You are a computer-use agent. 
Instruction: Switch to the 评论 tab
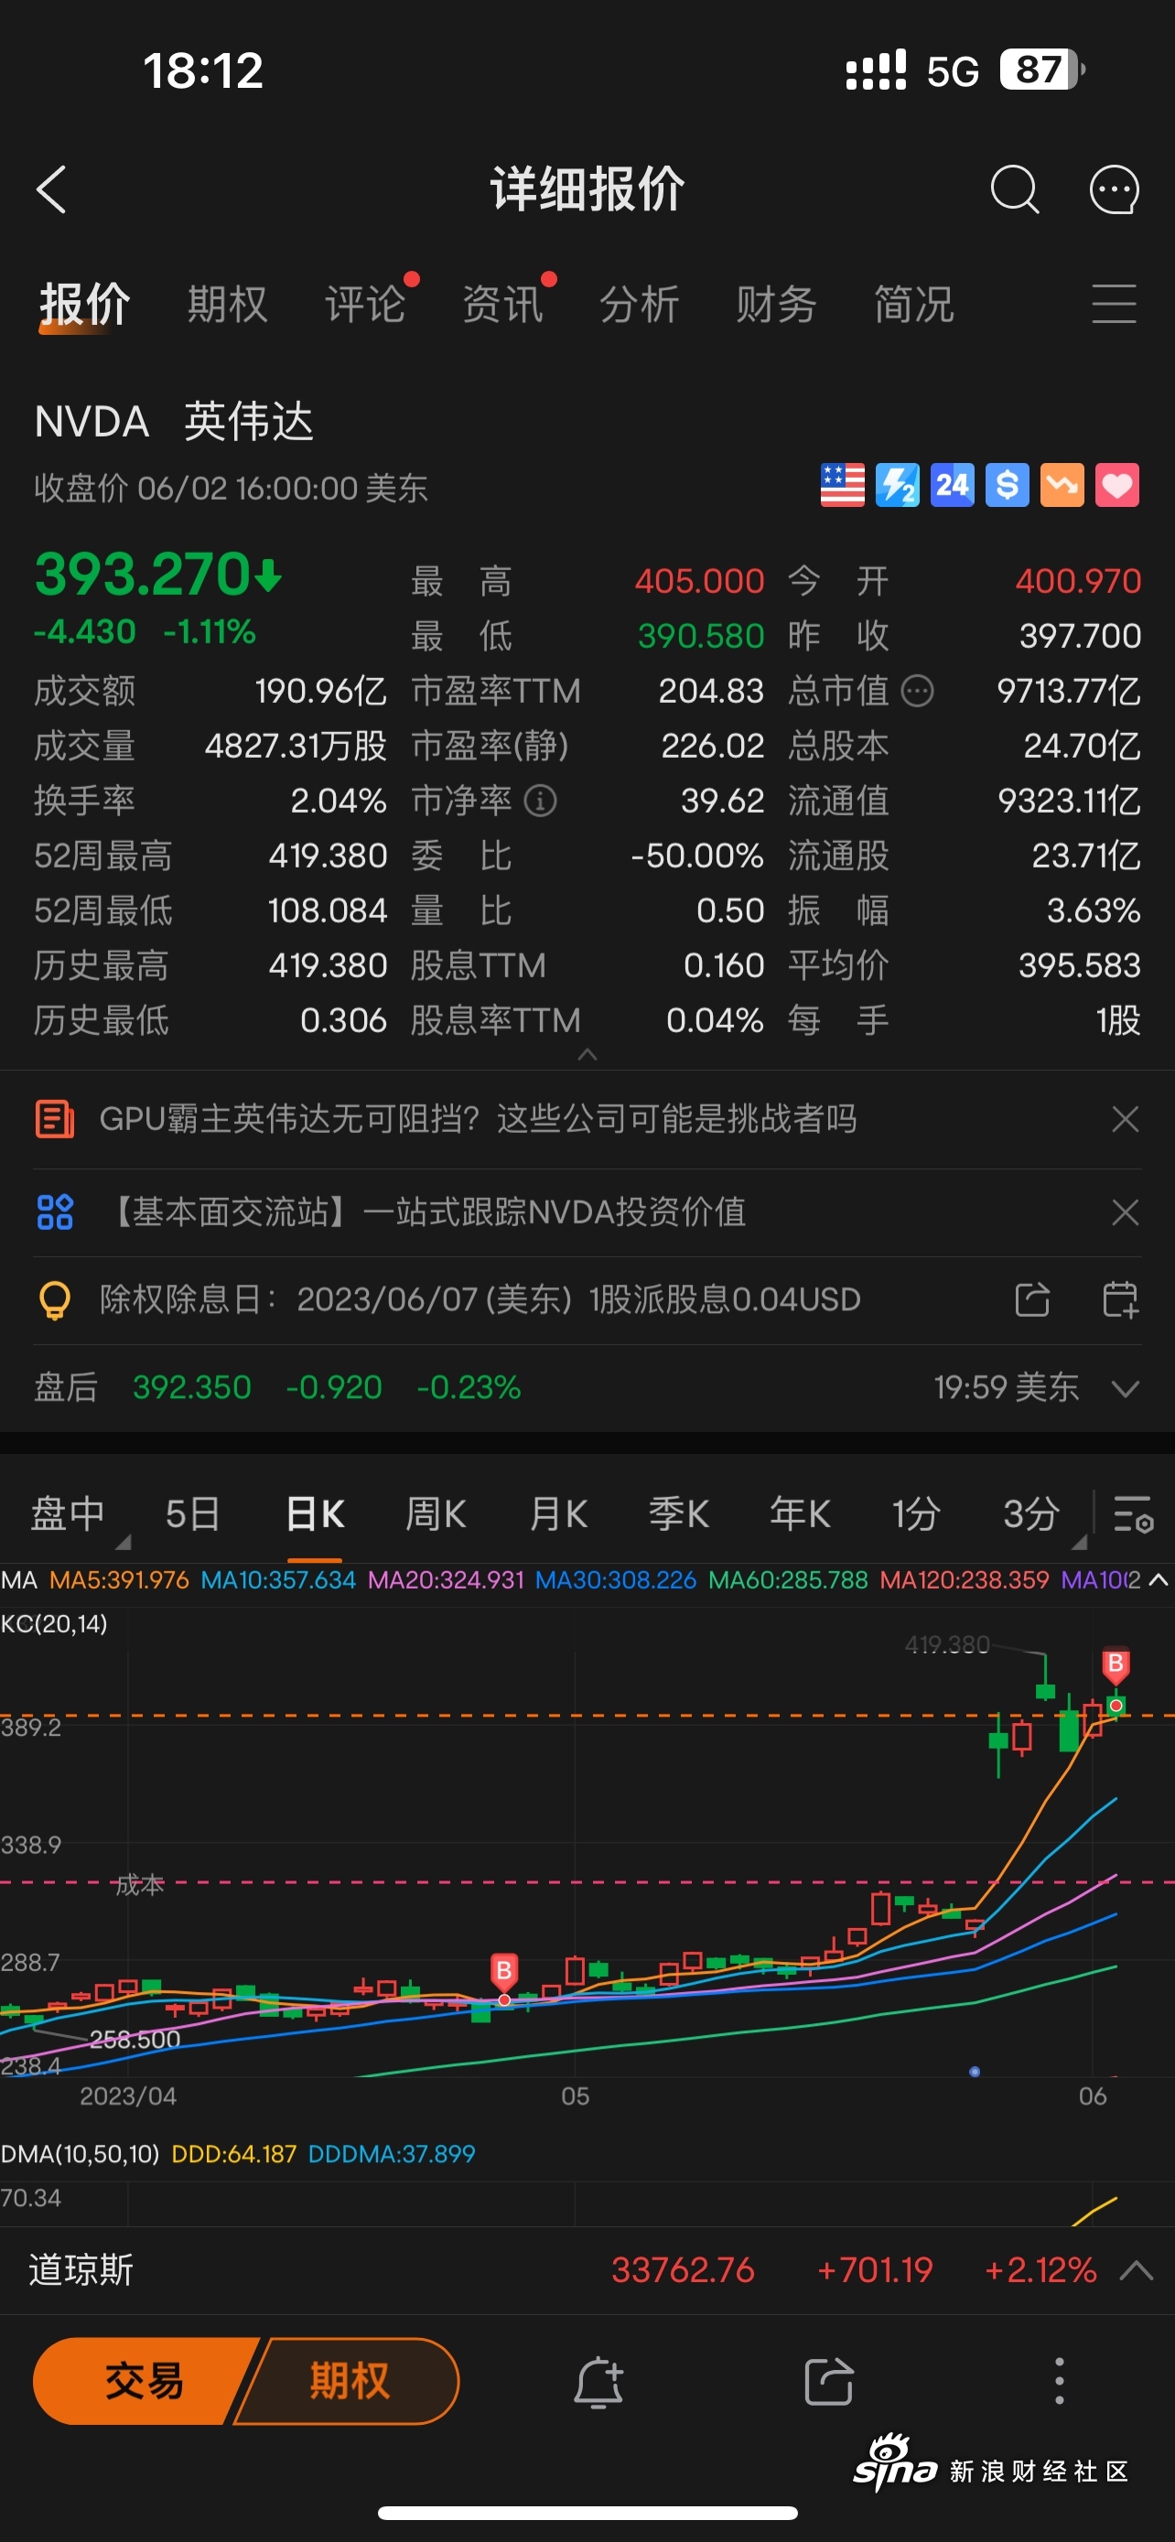[365, 304]
